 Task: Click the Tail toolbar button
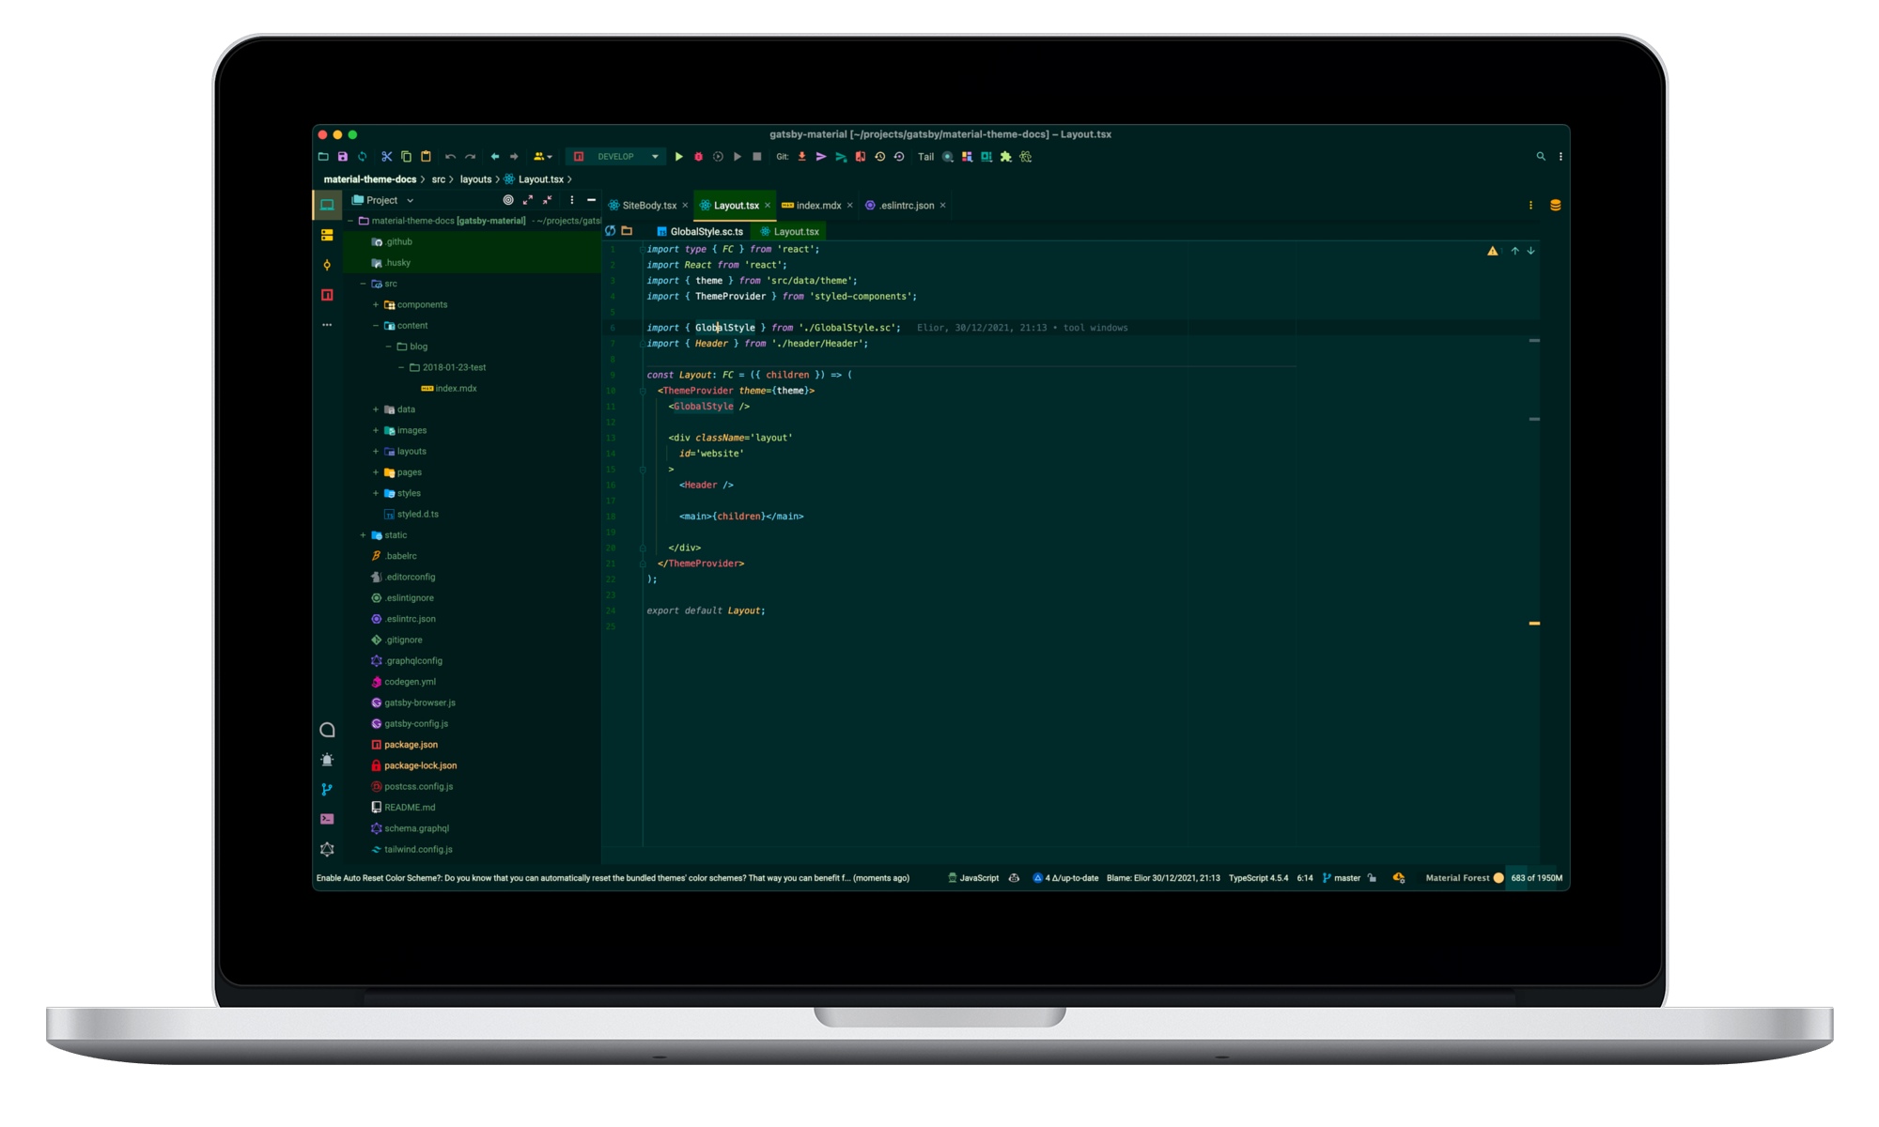(925, 157)
